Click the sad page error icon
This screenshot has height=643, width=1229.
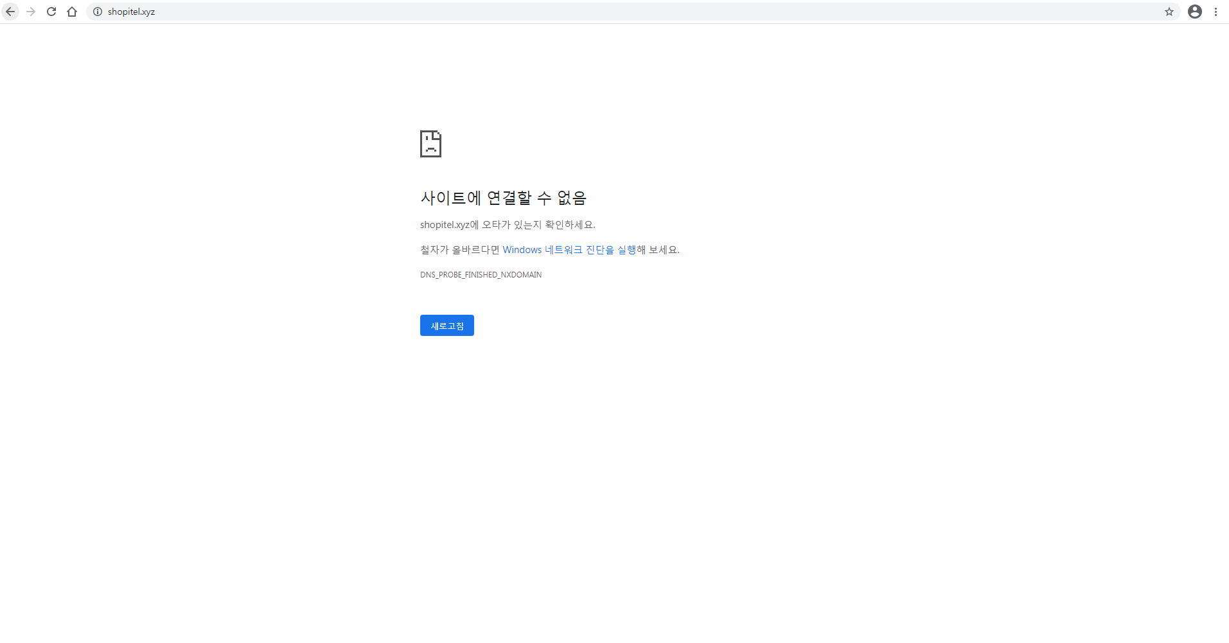tap(430, 144)
